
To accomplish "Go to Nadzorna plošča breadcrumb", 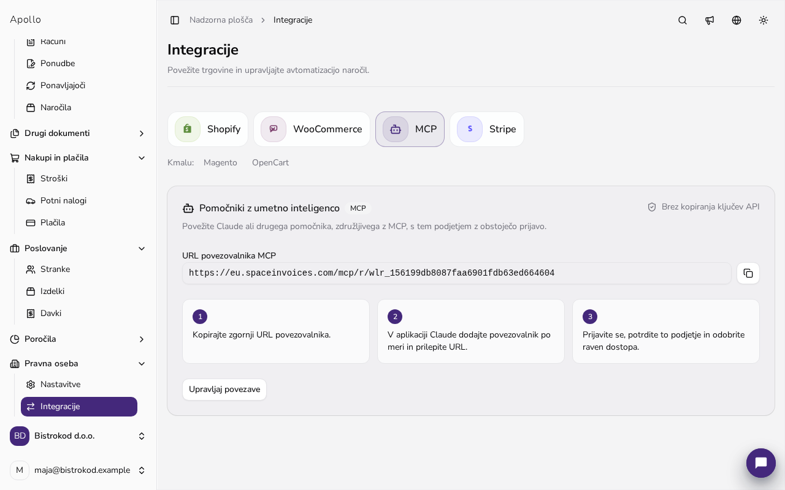I will 221,20.
